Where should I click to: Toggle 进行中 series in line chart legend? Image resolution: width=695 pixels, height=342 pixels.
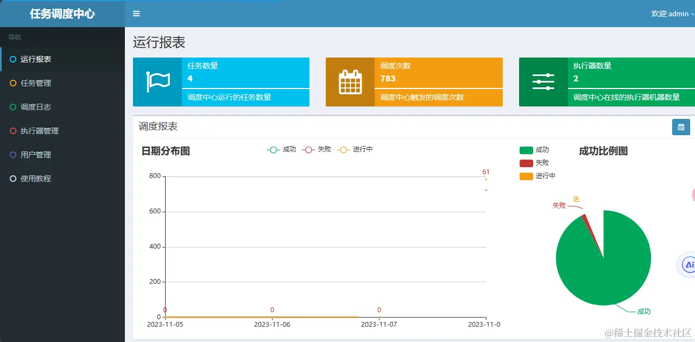(355, 149)
